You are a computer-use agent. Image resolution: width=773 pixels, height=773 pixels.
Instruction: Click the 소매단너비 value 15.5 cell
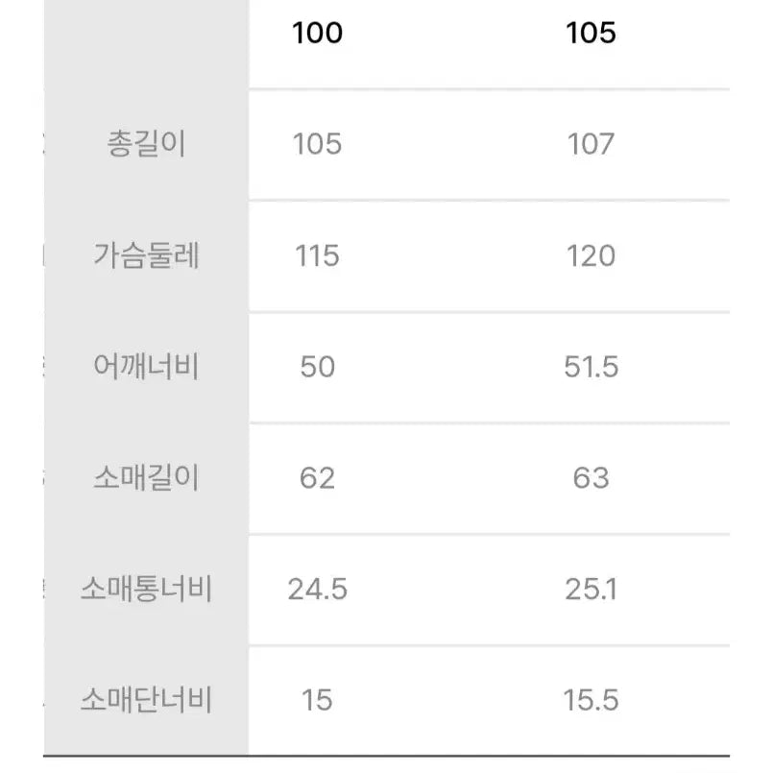pos(591,700)
